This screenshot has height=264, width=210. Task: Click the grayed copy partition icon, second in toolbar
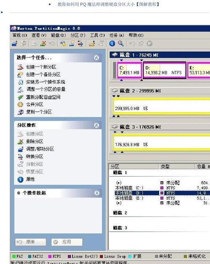coord(23,44)
